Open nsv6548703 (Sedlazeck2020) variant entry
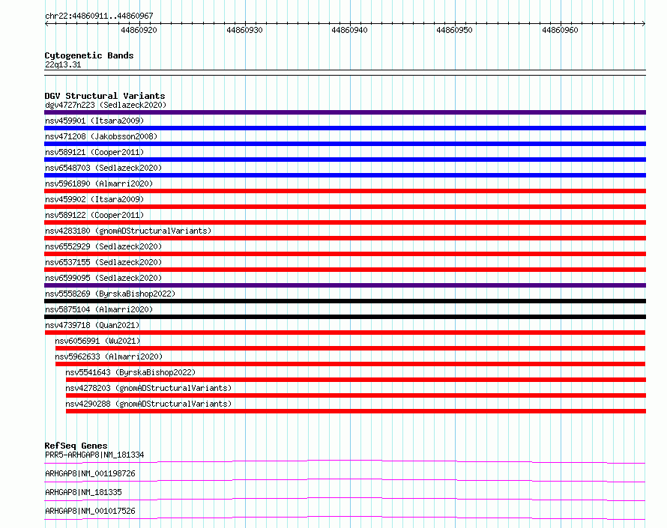667x528 pixels. pyautogui.click(x=103, y=168)
